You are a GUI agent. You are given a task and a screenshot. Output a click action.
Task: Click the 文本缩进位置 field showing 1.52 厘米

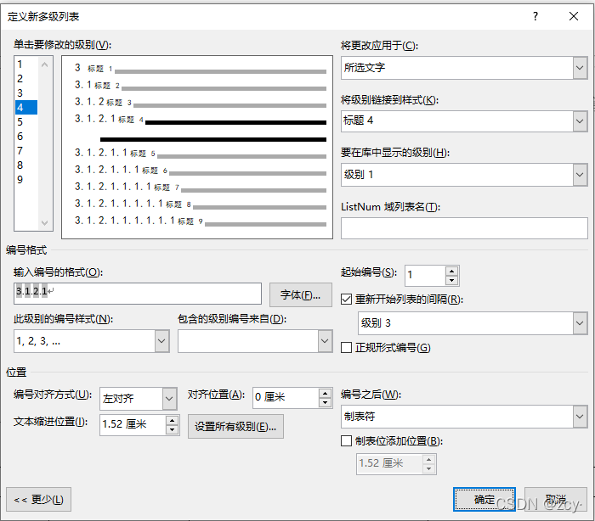(x=133, y=425)
